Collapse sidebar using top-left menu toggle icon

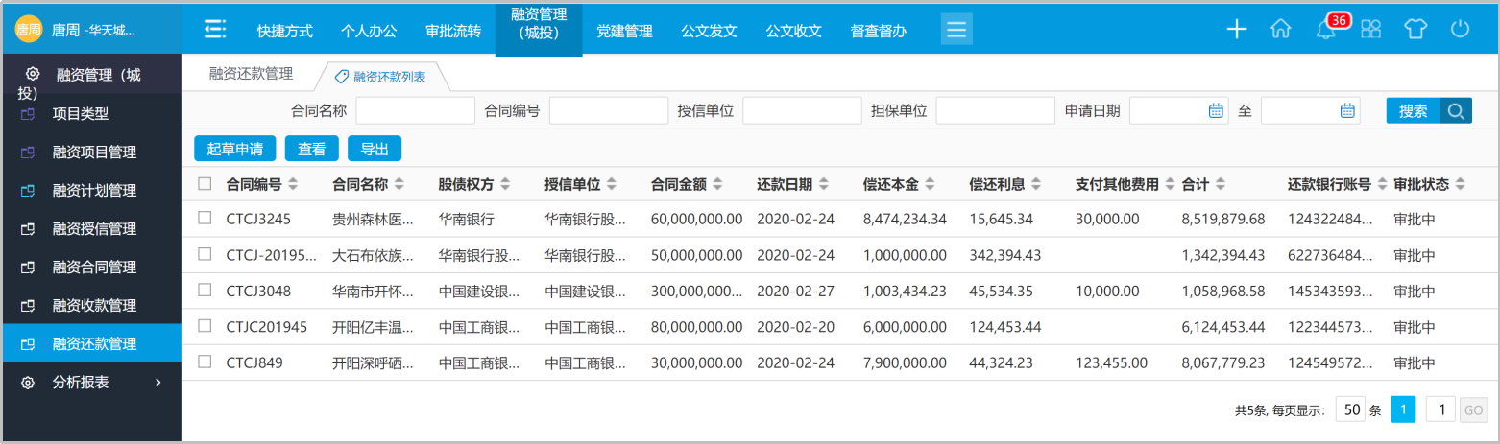click(215, 29)
